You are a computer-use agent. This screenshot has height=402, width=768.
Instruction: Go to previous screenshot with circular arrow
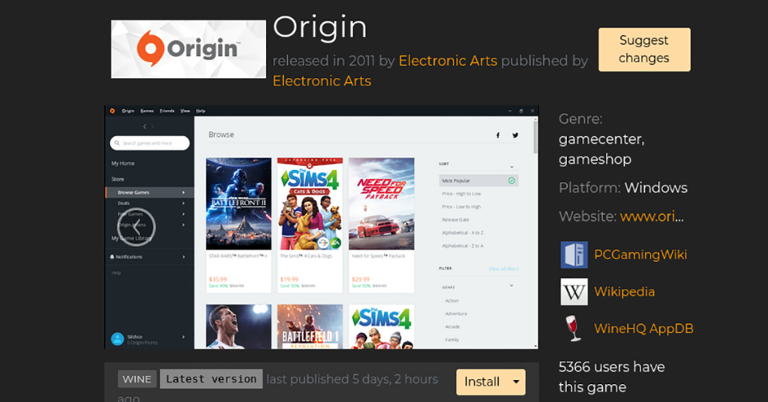click(x=136, y=226)
